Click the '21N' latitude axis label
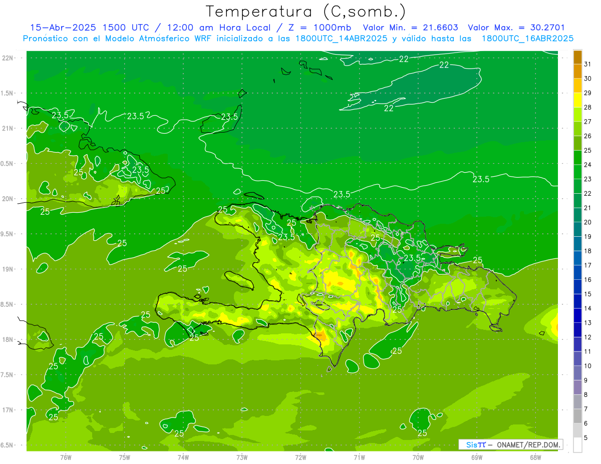Viewport: 601px width, 464px height. 8,129
